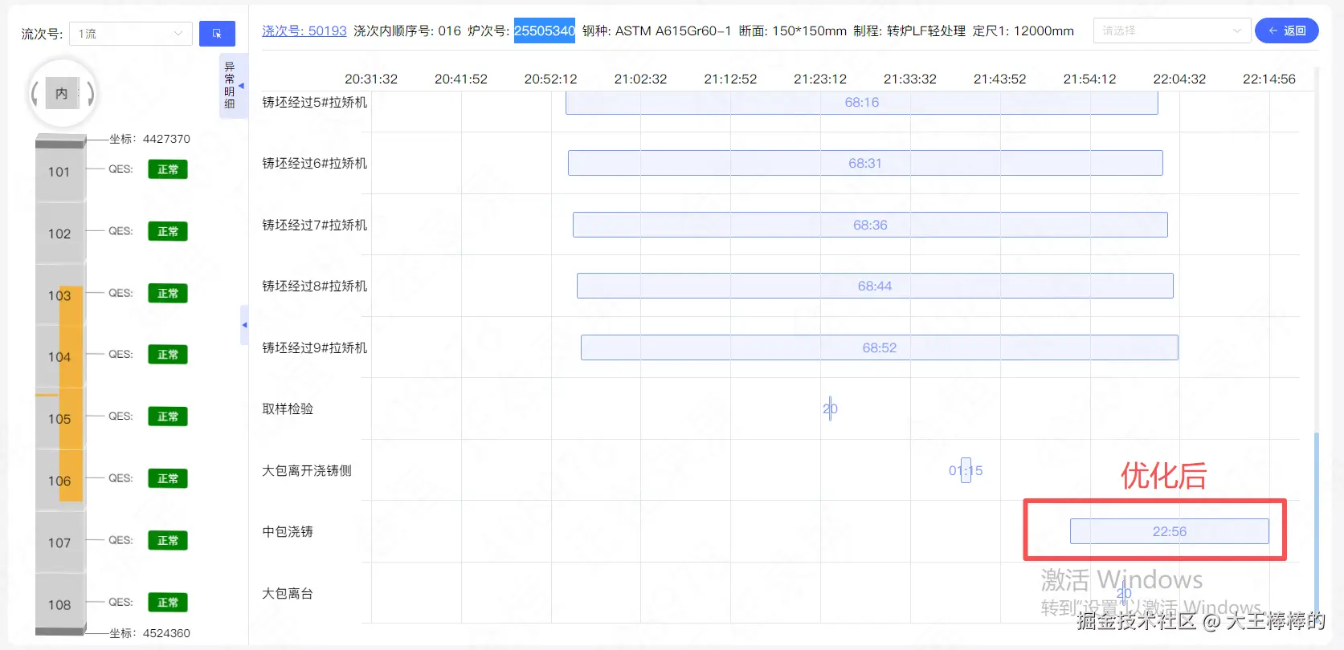Open the 浇次号: 50193 link
The width and height of the screenshot is (1344, 650).
(304, 30)
